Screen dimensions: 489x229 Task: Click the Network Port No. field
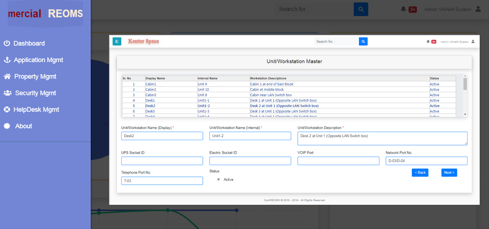point(427,161)
